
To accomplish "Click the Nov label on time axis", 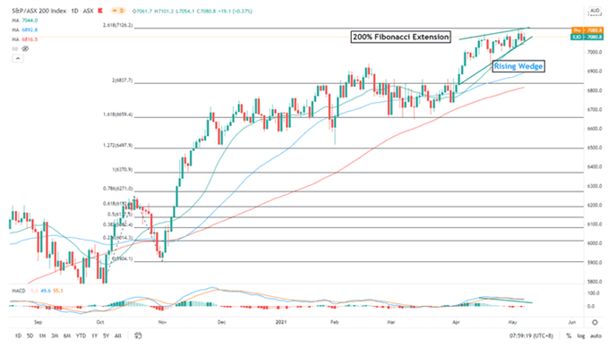I will tap(162, 322).
